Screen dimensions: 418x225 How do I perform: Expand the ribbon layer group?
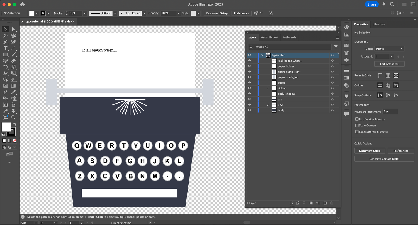pyautogui.click(x=268, y=88)
